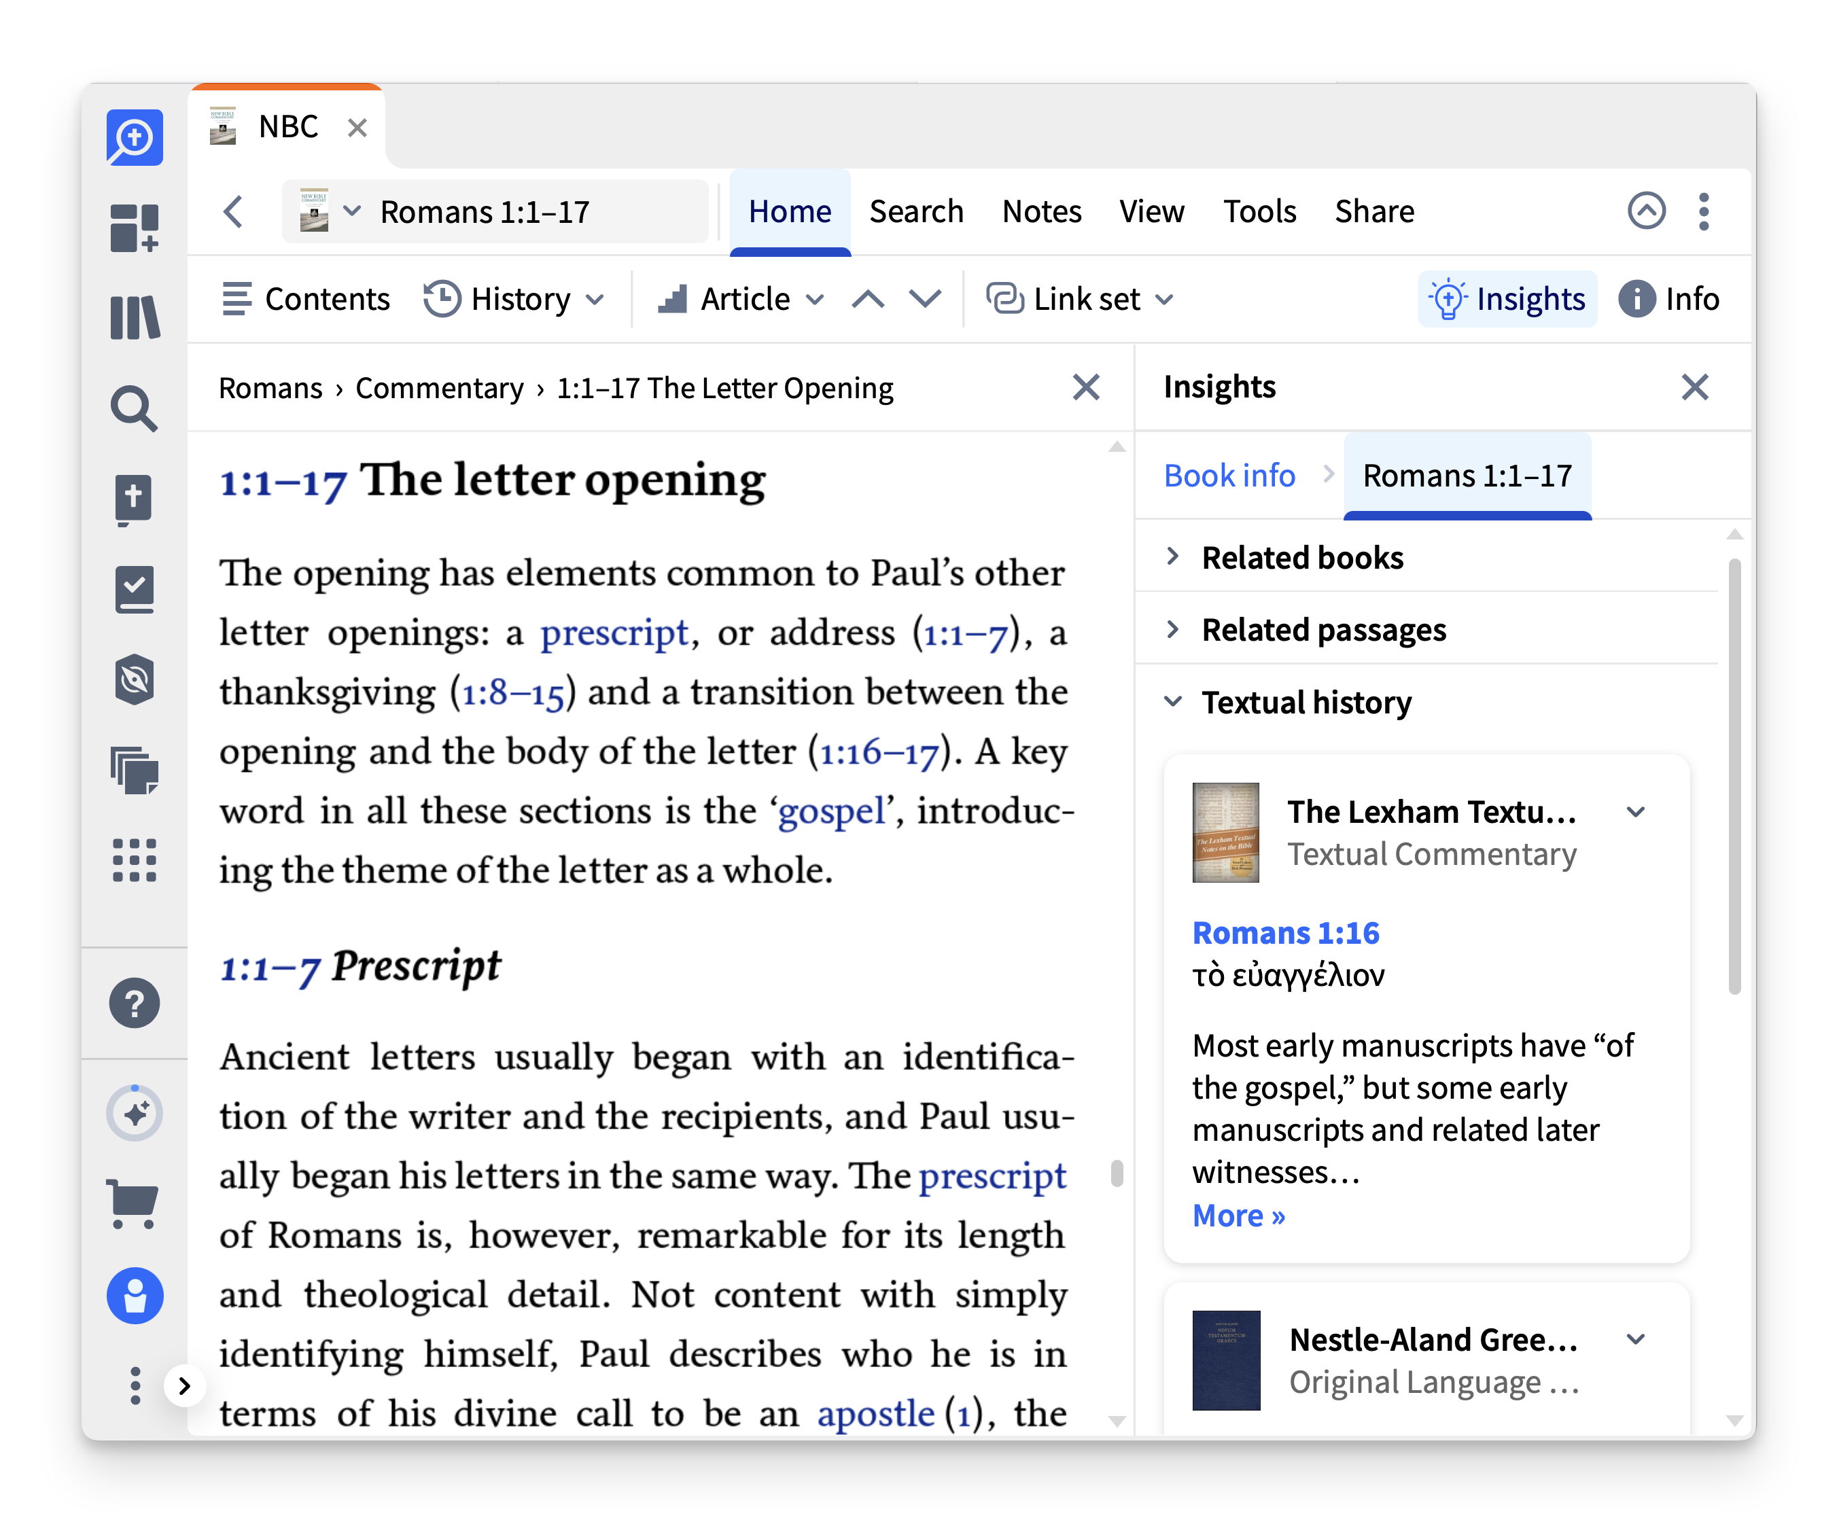
Task: Click the user account avatar icon
Action: point(135,1295)
